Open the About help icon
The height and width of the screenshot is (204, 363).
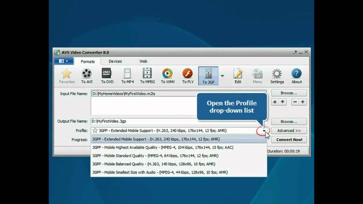click(297, 76)
